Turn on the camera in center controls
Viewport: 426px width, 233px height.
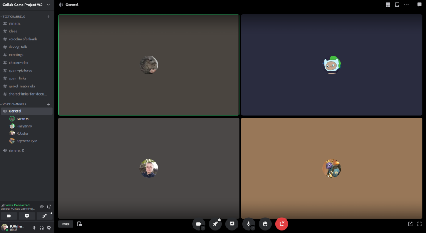(198, 223)
